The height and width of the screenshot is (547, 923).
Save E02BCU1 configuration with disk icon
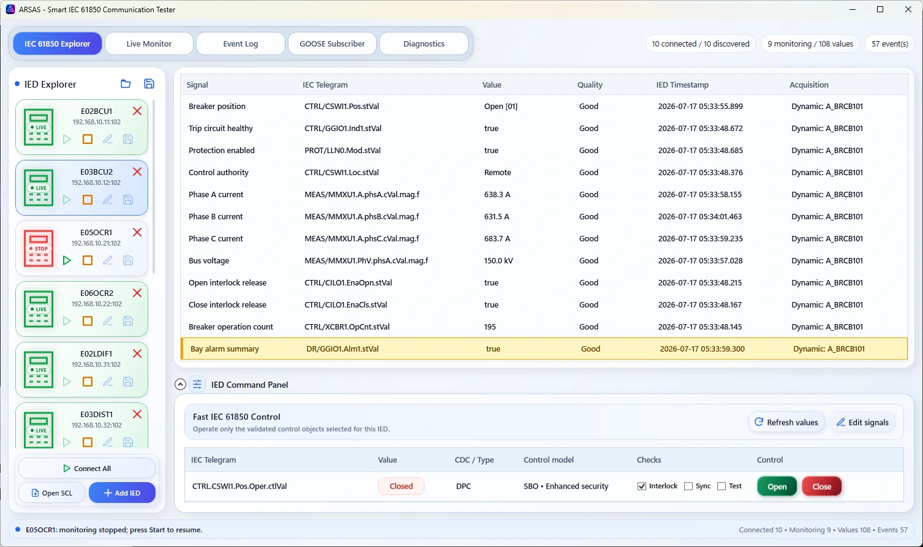(128, 139)
